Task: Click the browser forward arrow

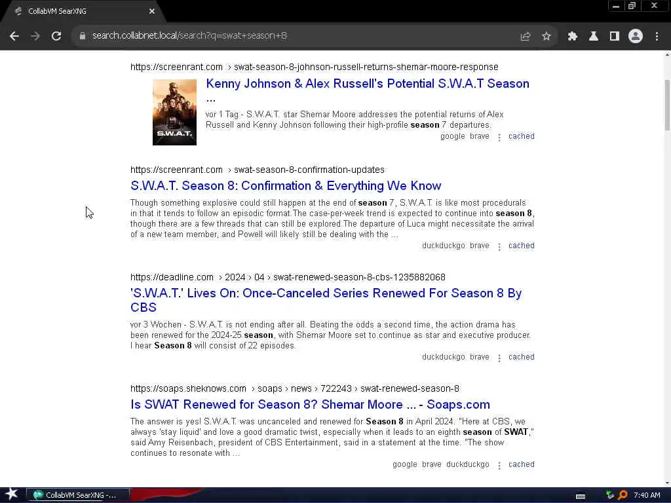Action: [35, 36]
